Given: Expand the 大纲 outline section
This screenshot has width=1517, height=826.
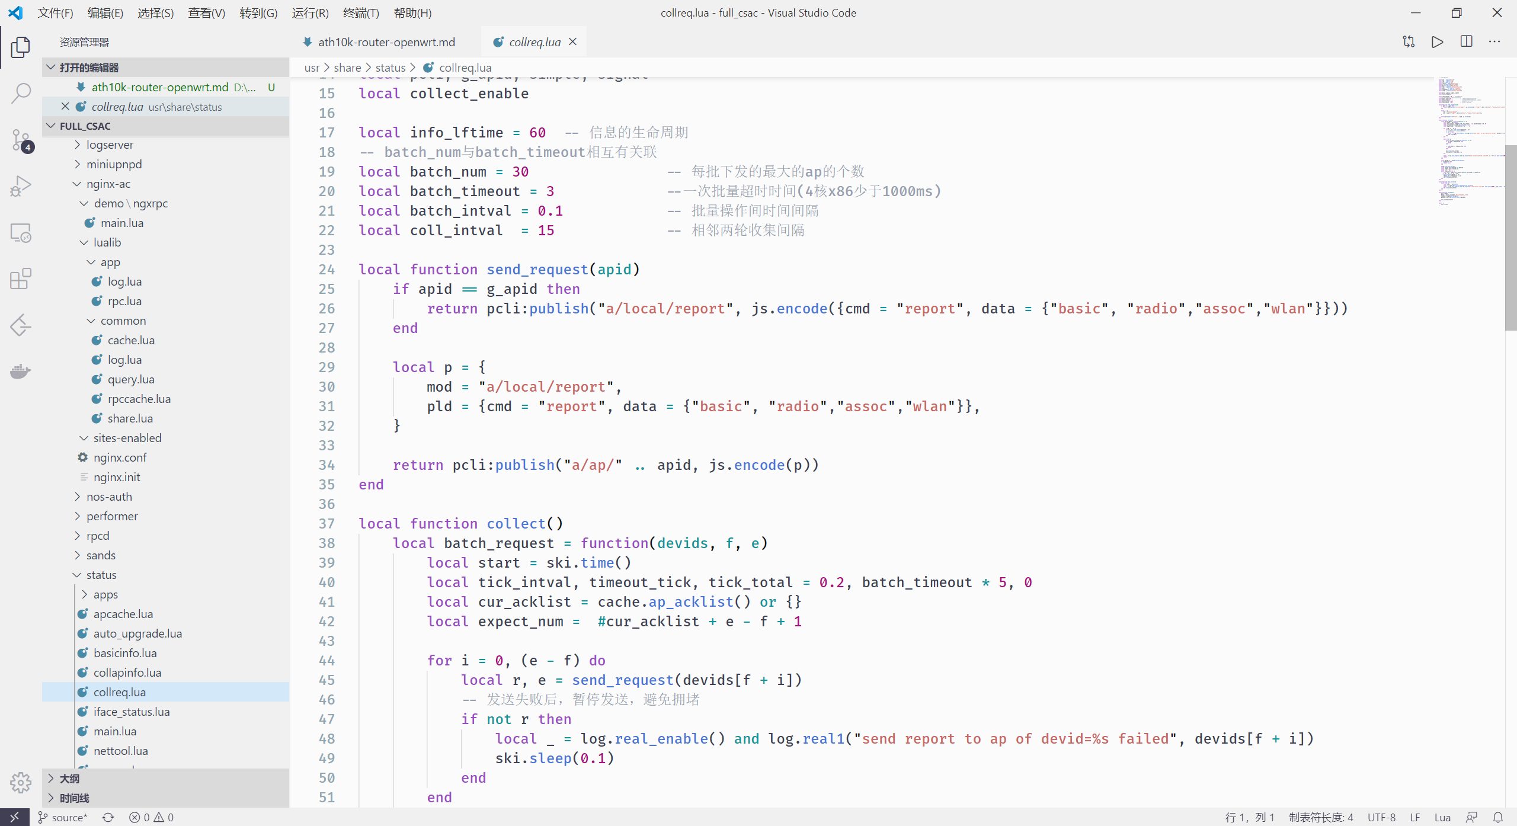Looking at the screenshot, I should [165, 779].
